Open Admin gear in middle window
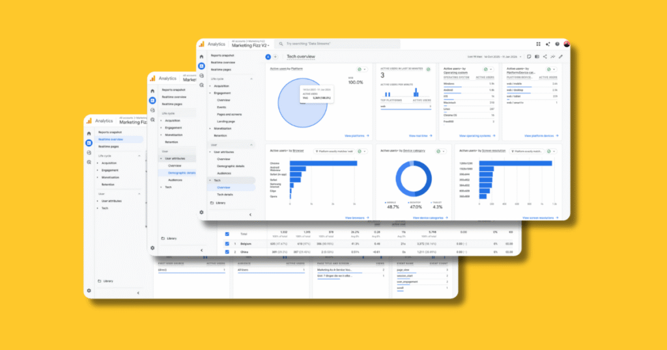Screen dimensions: 667x350 tap(152, 248)
